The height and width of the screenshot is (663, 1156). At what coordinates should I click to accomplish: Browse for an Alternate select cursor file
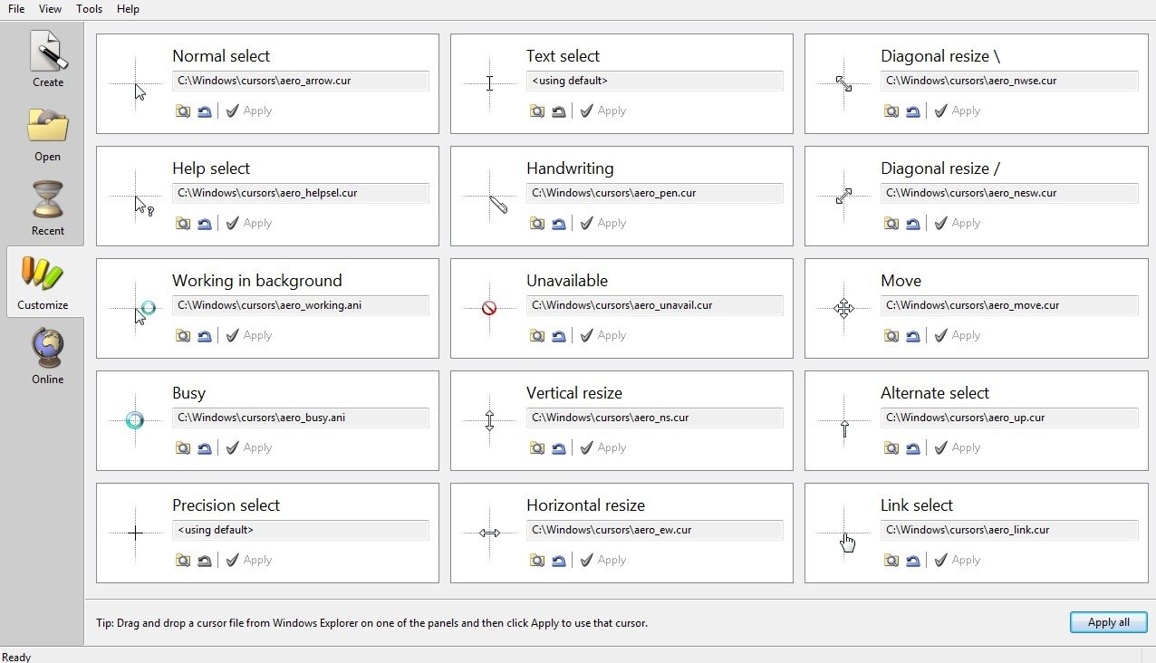click(891, 447)
